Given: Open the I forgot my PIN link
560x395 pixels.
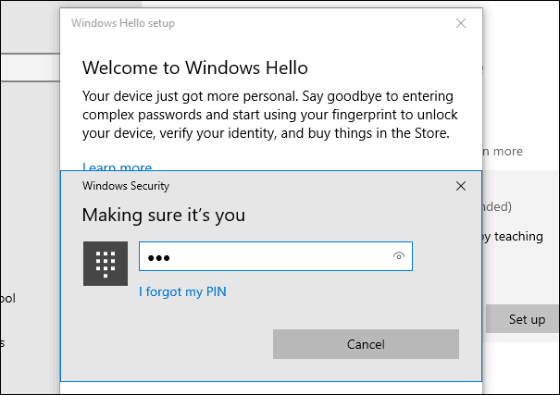Looking at the screenshot, I should 182,291.
